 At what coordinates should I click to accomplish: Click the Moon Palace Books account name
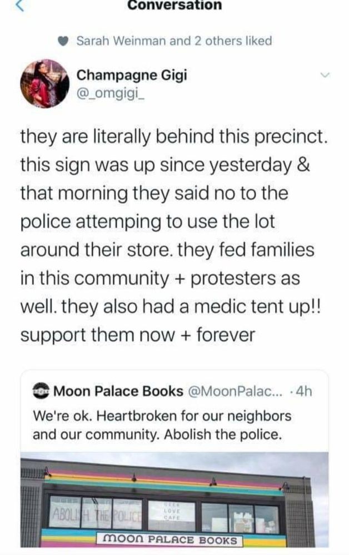coord(118,391)
